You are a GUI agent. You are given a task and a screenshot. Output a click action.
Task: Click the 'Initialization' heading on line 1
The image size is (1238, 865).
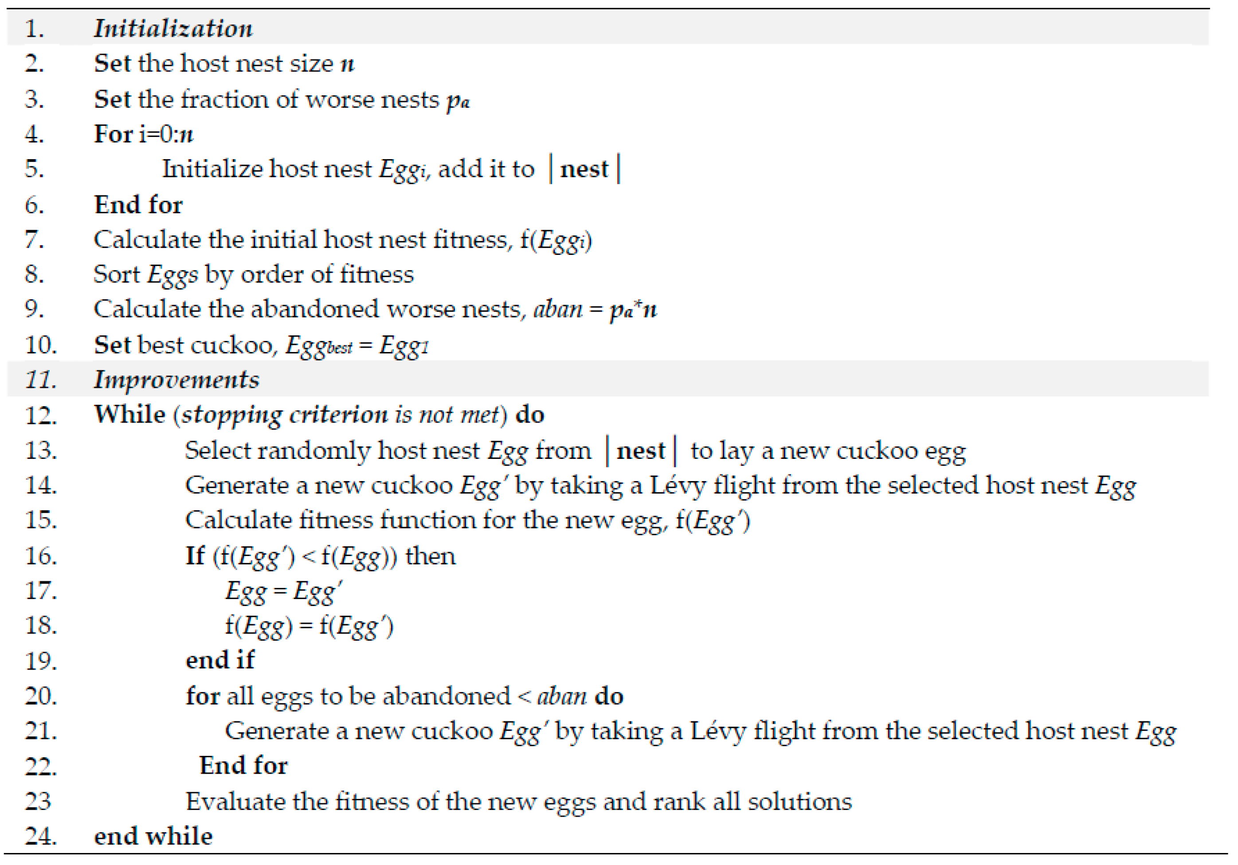coord(173,28)
